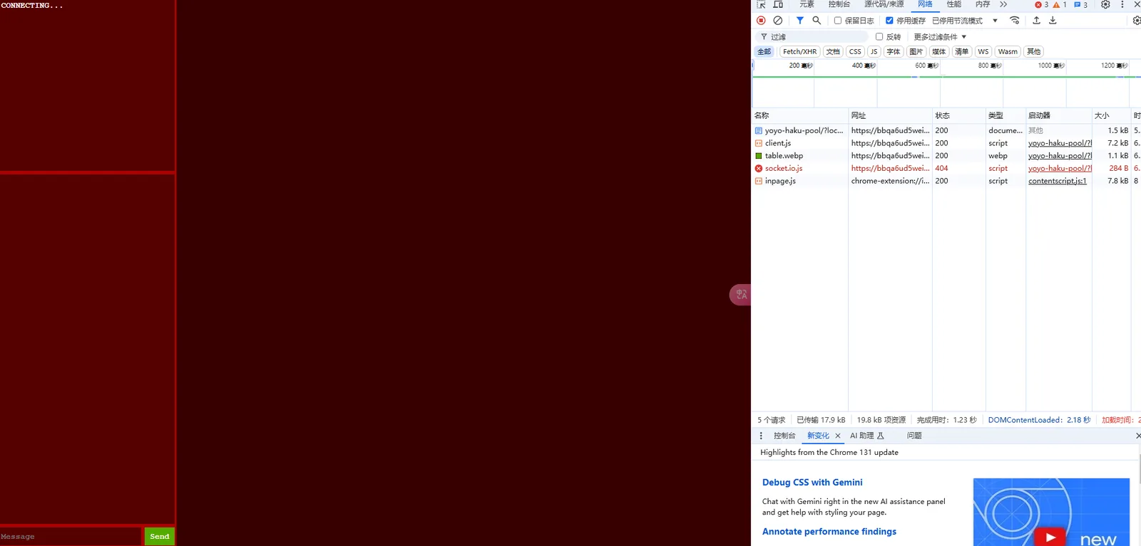The width and height of the screenshot is (1141, 546).
Task: Click the yellow warning count badge
Action: 1060,5
